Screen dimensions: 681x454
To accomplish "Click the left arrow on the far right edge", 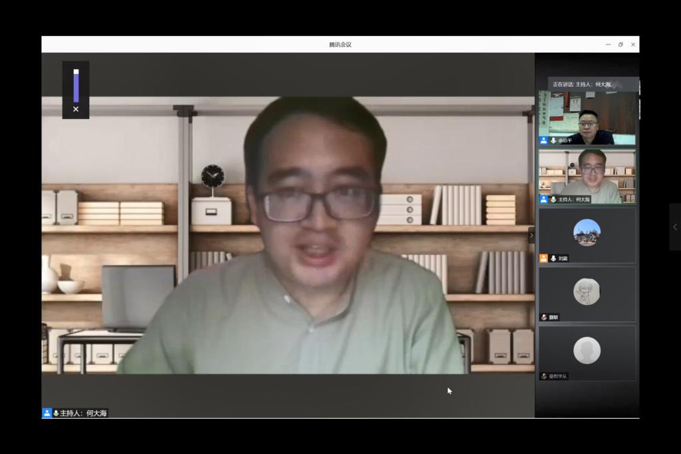I will click(675, 227).
